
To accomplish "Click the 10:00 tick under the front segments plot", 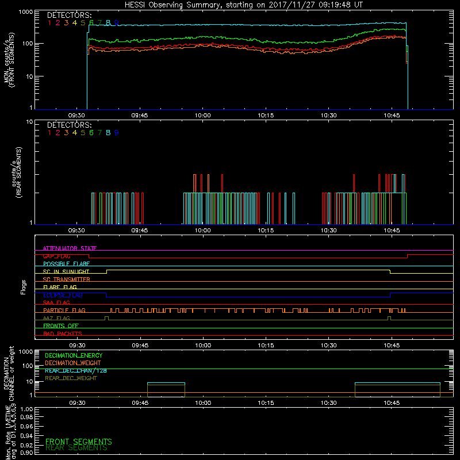I will click(x=203, y=116).
